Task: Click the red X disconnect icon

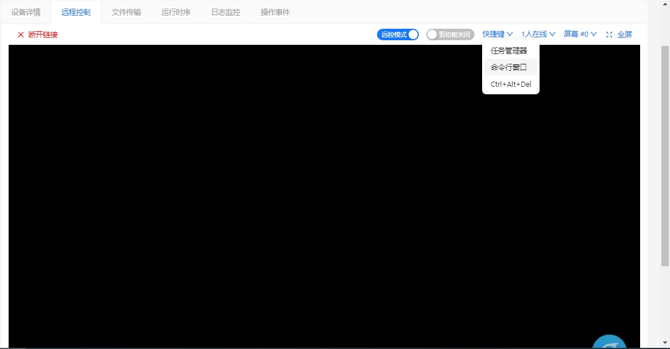Action: click(x=21, y=34)
